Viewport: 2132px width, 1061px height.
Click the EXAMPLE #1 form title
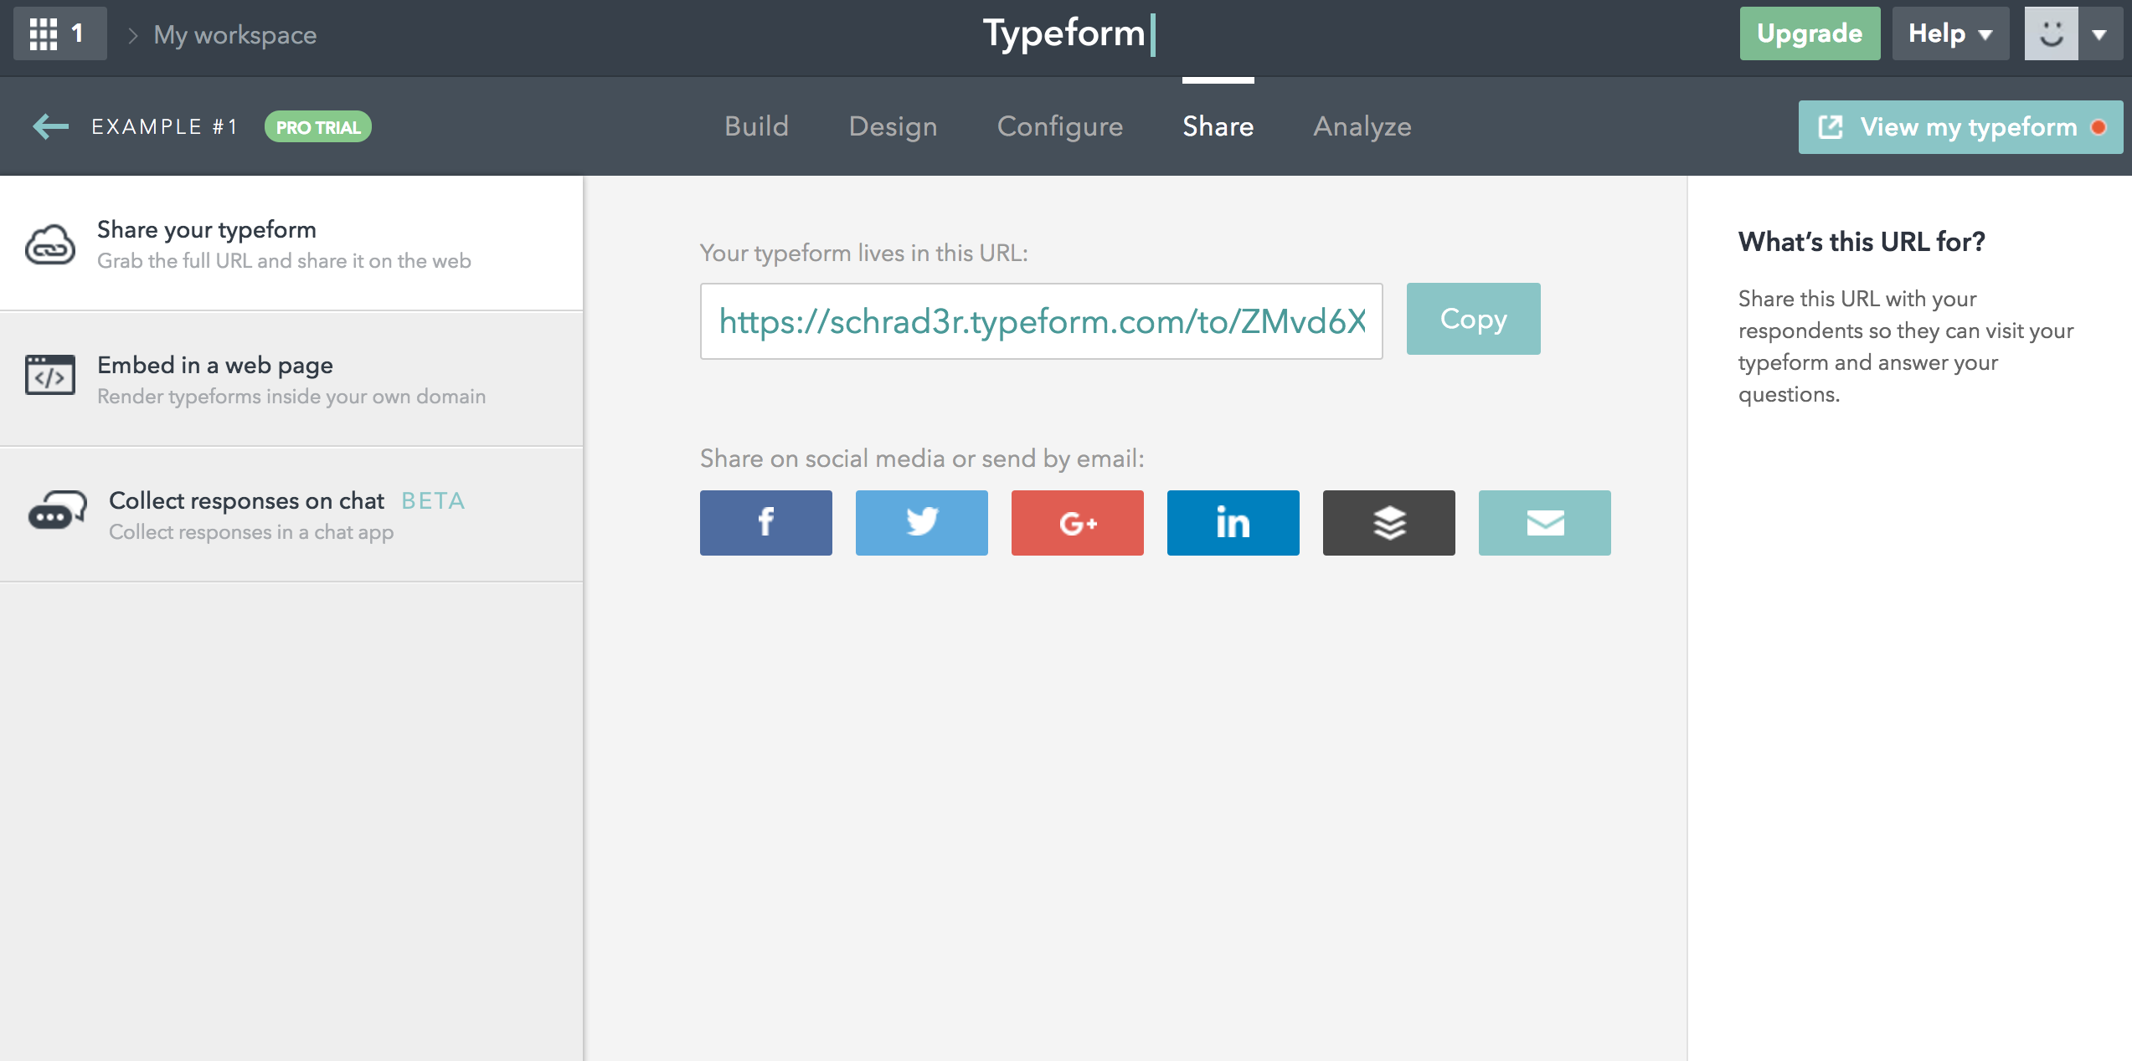tap(165, 127)
